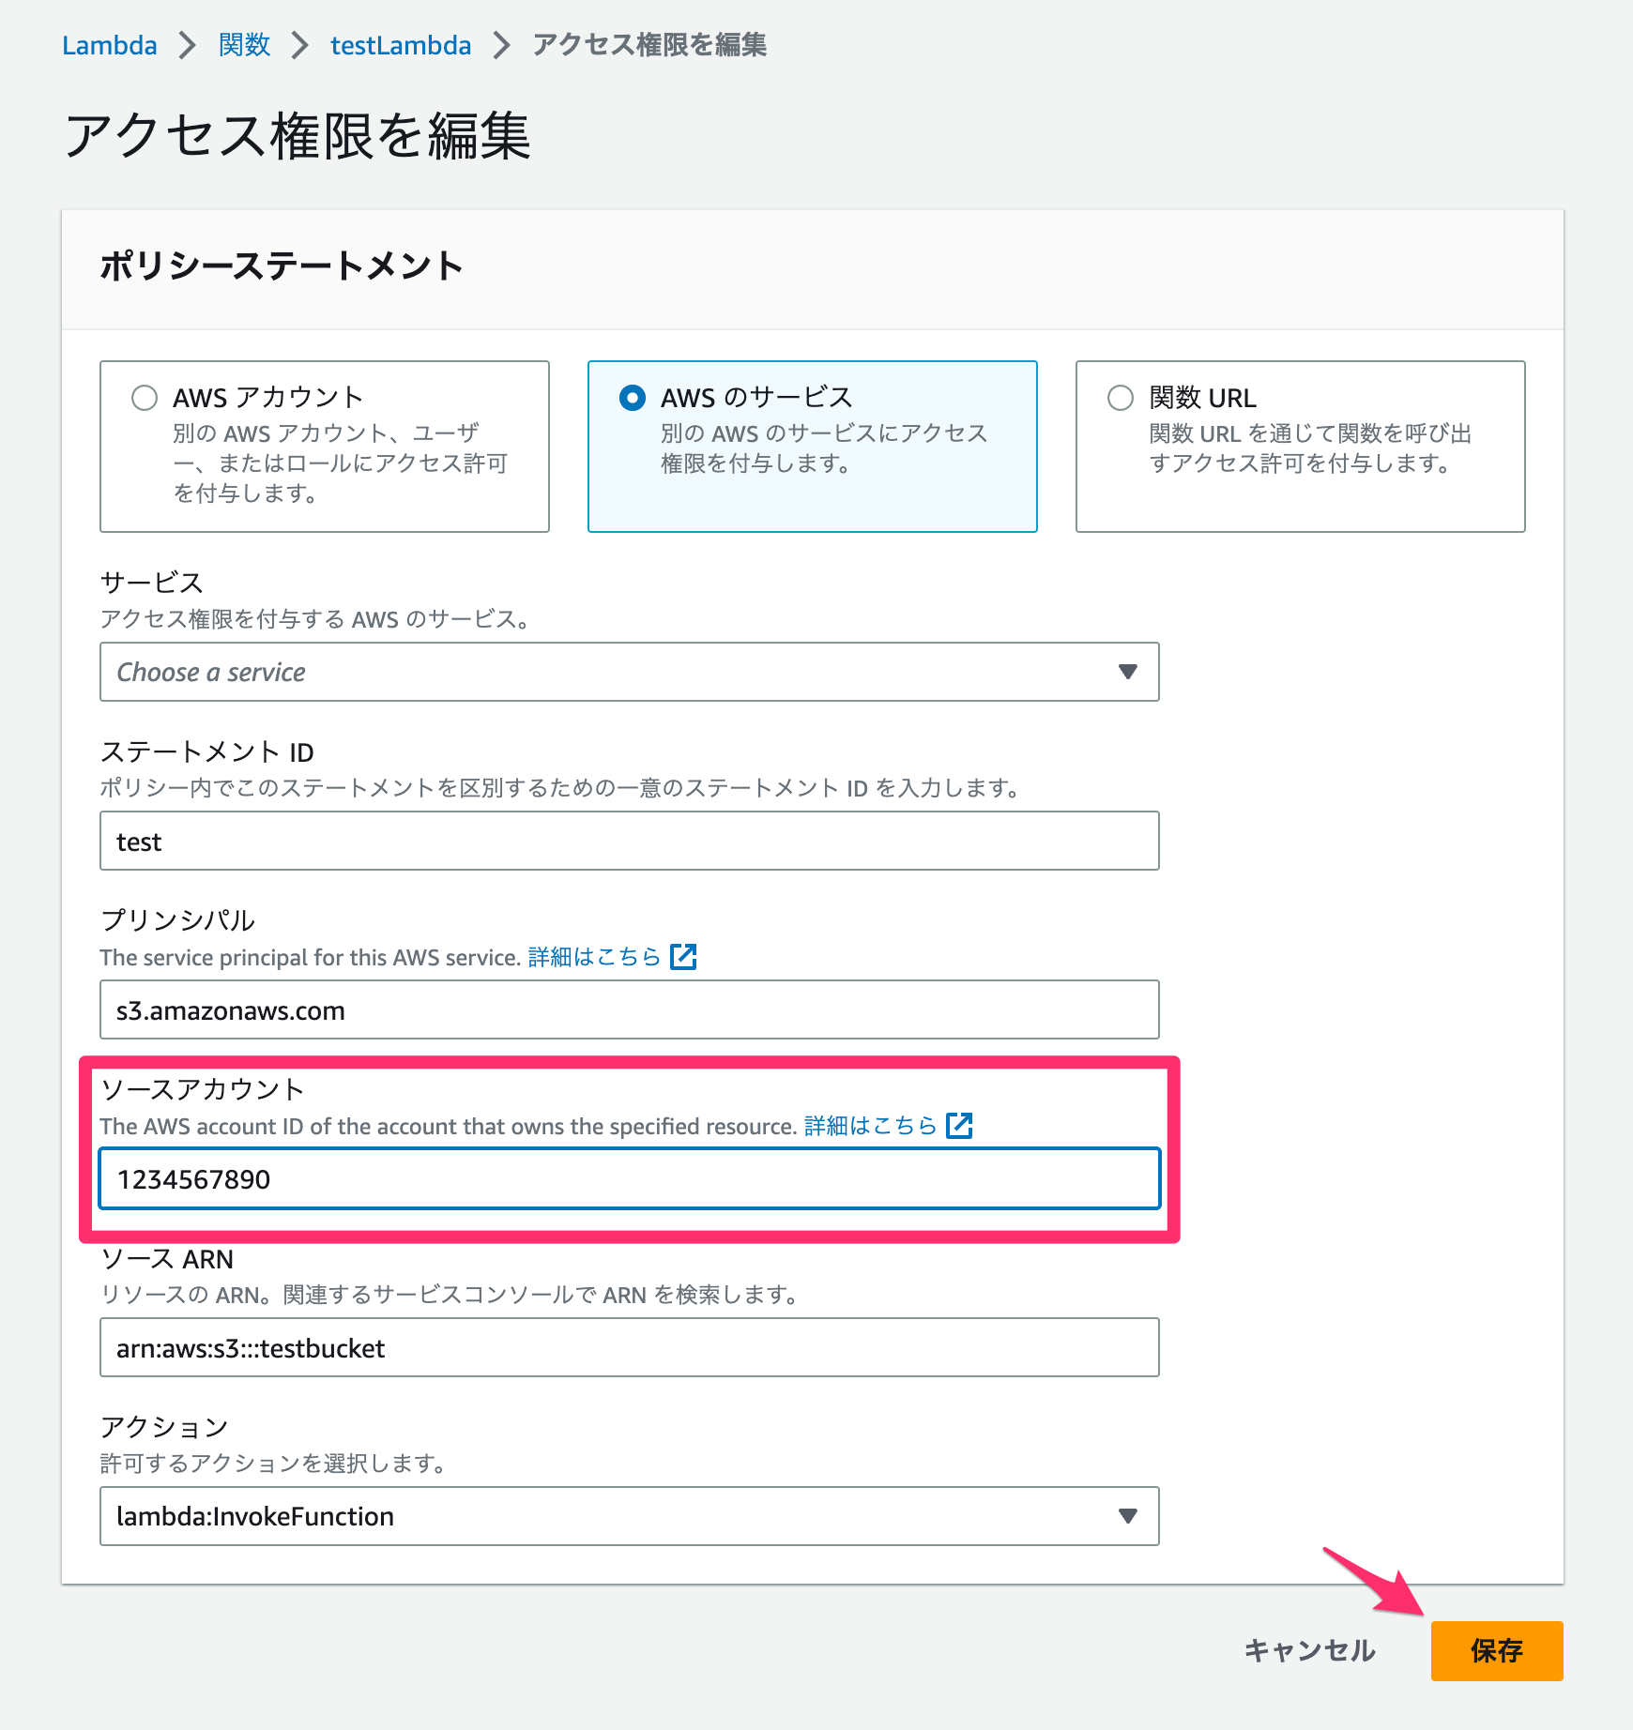Focus the ステートメント ID input field
The image size is (1633, 1730).
(x=630, y=841)
